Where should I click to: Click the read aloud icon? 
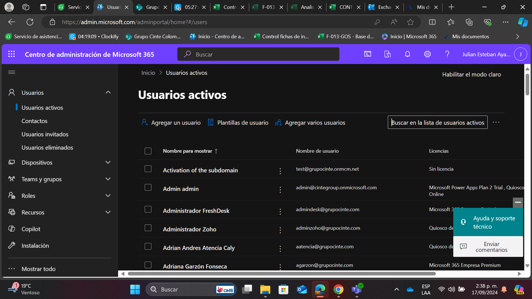point(394,22)
